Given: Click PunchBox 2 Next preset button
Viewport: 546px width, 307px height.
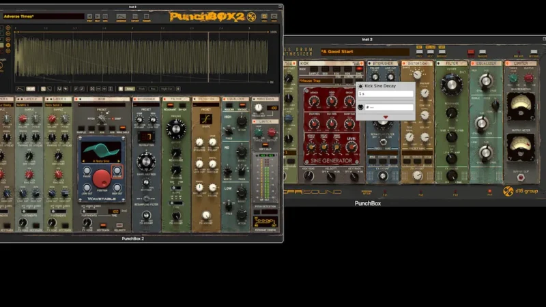Looking at the screenshot, I should click(98, 16).
